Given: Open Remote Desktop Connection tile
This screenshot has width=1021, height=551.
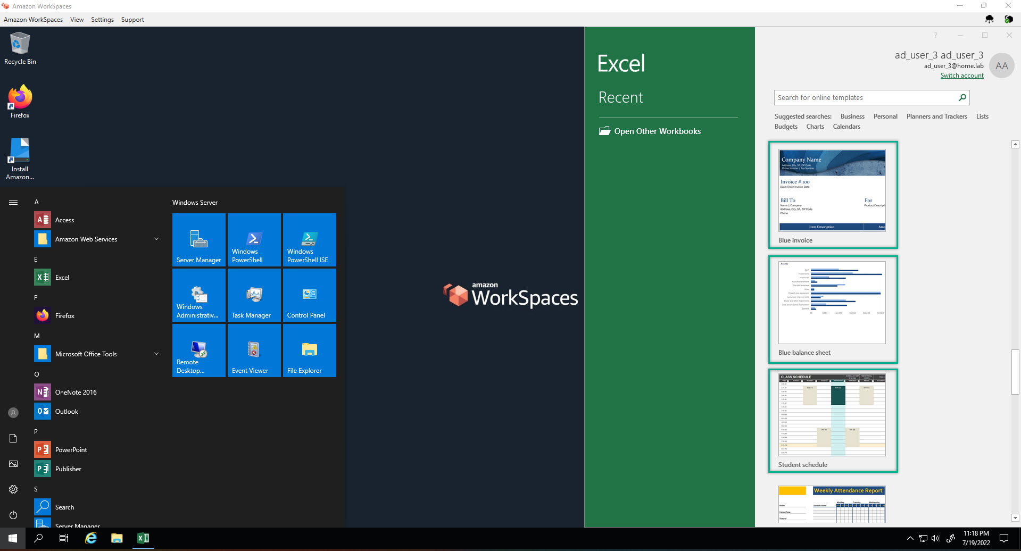Looking at the screenshot, I should (x=198, y=350).
